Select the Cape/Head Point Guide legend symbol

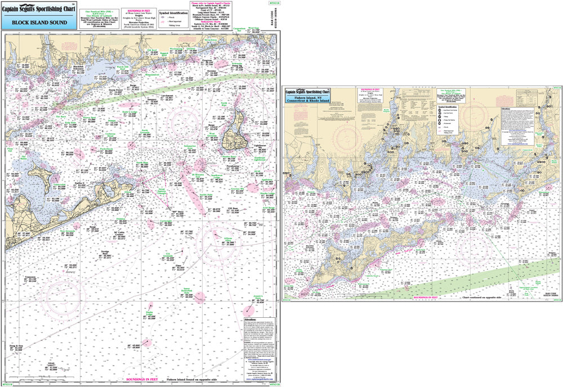[x=440, y=109]
